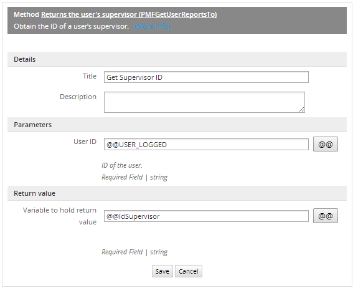Click the Return value section header
Screen dimensions: 353x288
pyautogui.click(x=177, y=193)
